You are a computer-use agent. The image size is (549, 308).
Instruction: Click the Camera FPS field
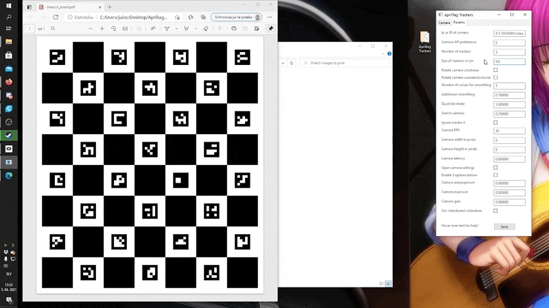point(509,131)
